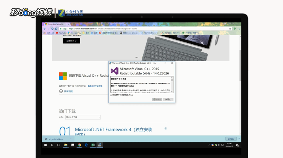Open the TV bookmark with green icon
The image size is (283, 158).
point(191,33)
